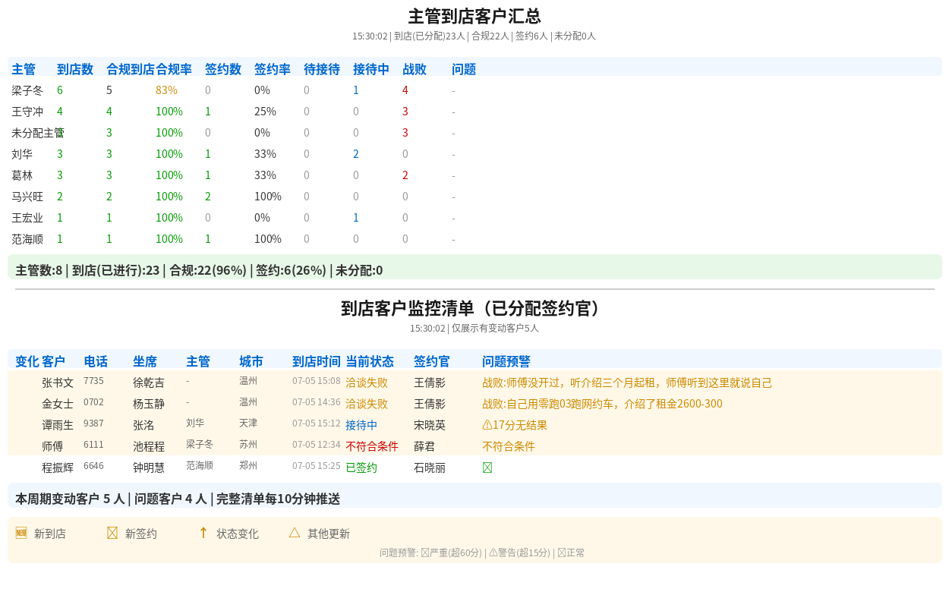Select the 到店数 column header
949x595 pixels.
75,69
